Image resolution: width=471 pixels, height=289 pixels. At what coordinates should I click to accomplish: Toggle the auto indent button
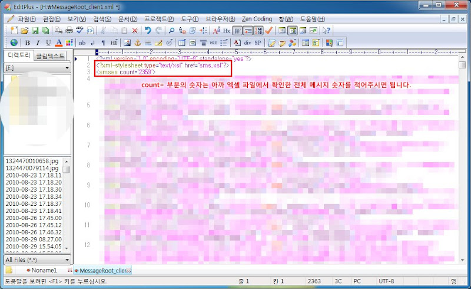[x=248, y=31]
